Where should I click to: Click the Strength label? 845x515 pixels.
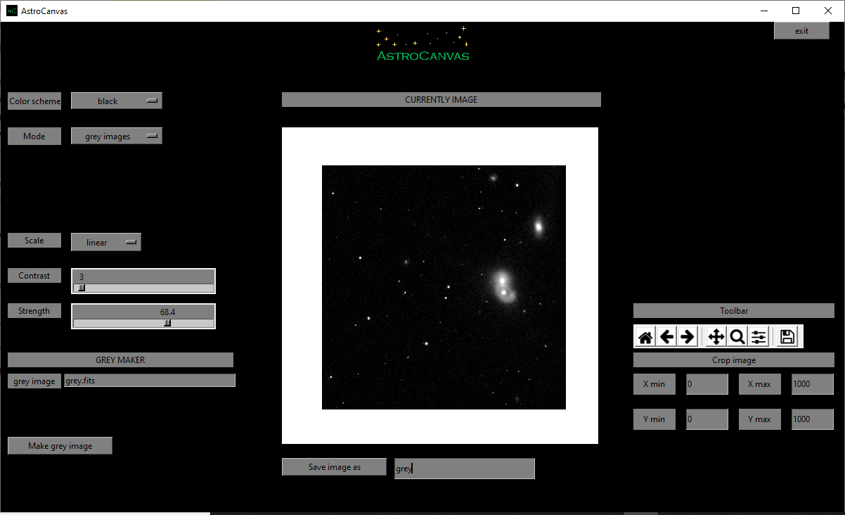tap(34, 310)
